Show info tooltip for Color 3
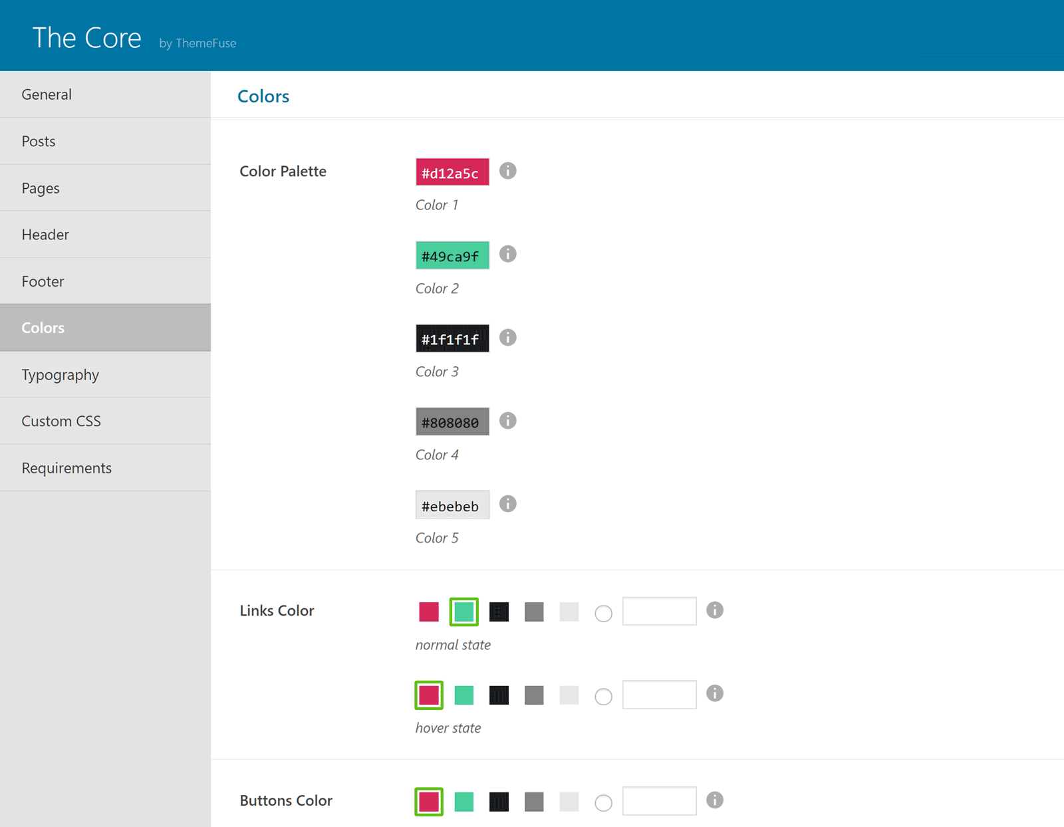Screen dimensions: 1064x827 click(507, 338)
